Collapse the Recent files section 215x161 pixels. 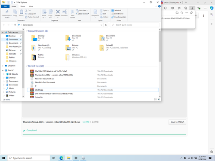coord(27,66)
